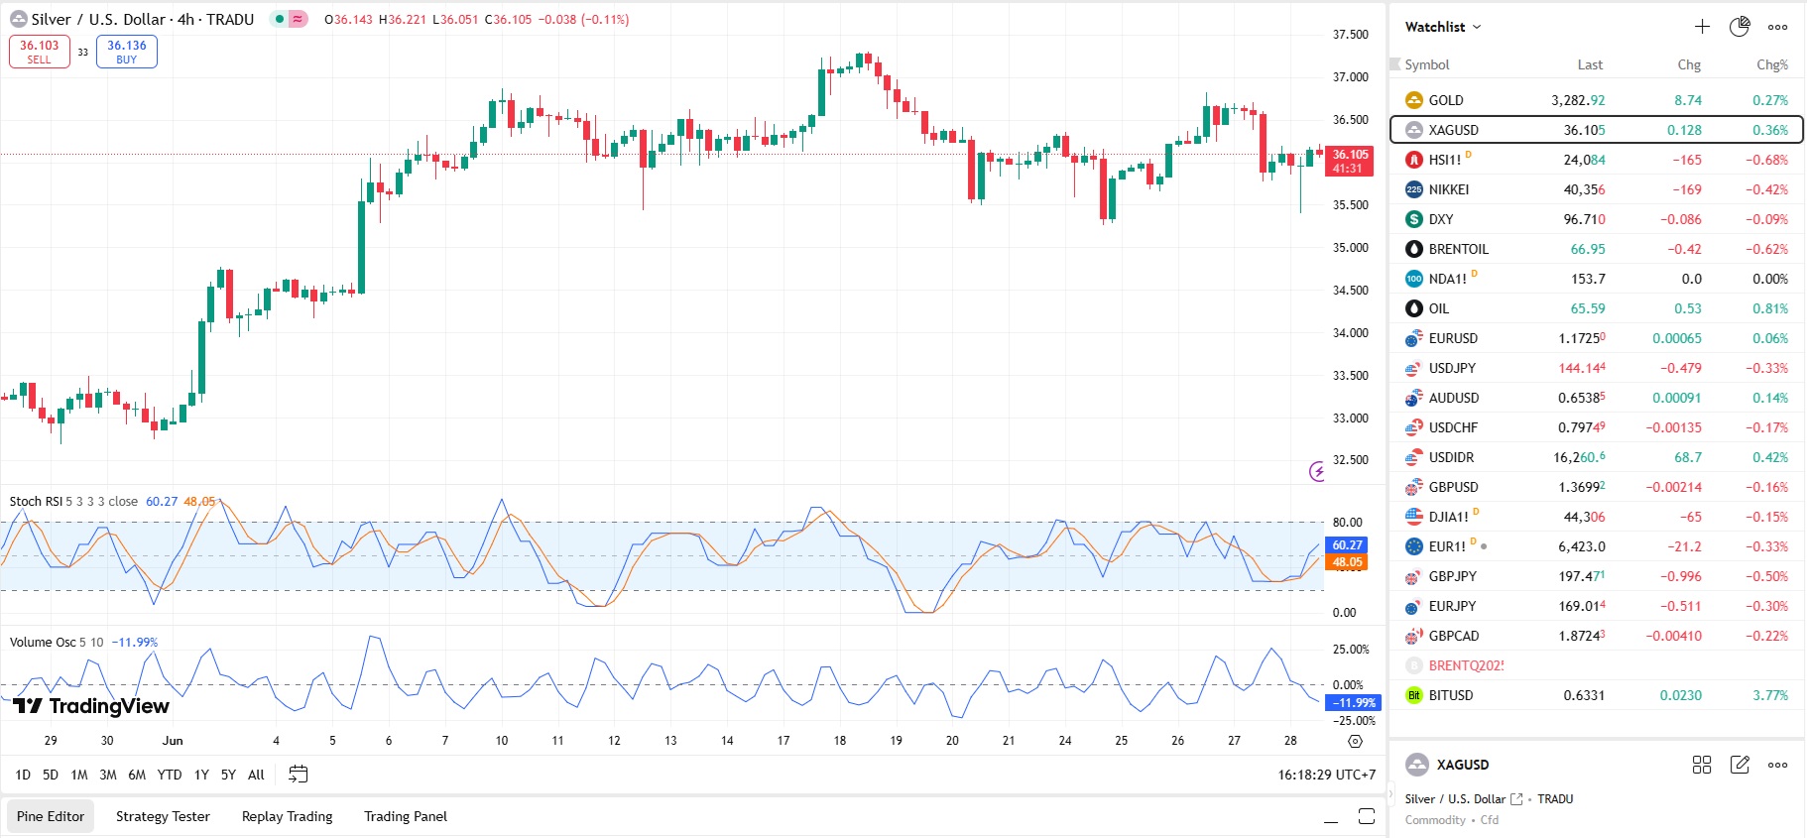Toggle the flag column in watchlist header
This screenshot has width=1807, height=838.
click(x=1394, y=64)
